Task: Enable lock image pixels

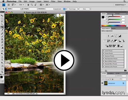Action: click(108, 79)
